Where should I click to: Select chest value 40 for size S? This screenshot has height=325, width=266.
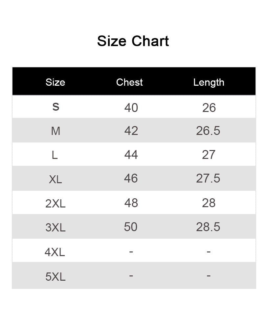[x=131, y=108]
